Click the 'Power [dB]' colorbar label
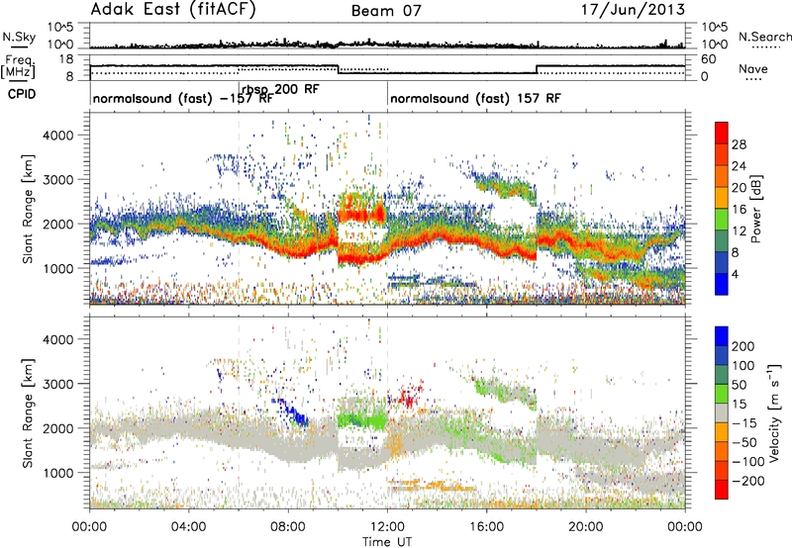The height and width of the screenshot is (548, 792). [756, 209]
